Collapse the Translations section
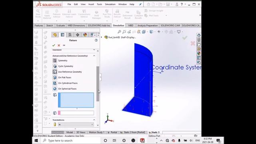 [x=94, y=120]
